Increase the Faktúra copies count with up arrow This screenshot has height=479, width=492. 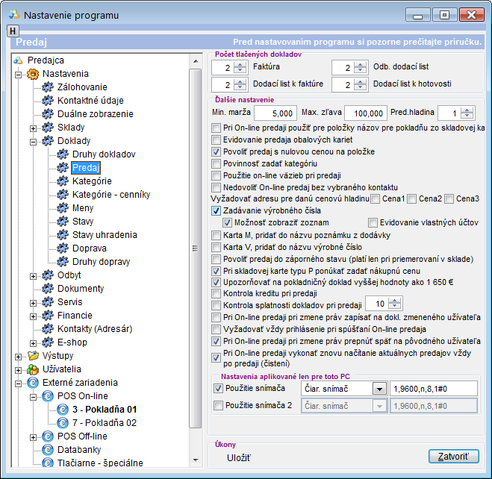[240, 64]
